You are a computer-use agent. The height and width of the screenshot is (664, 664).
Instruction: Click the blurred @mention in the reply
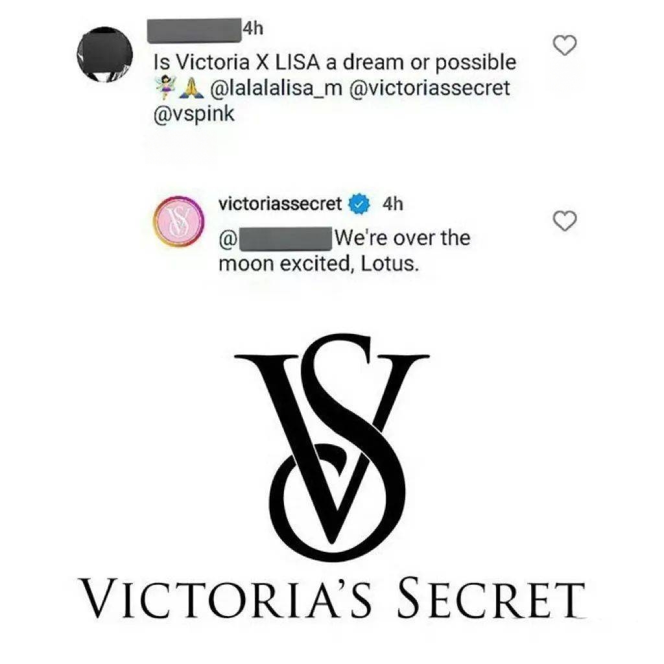276,239
